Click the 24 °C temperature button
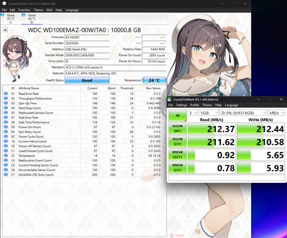This screenshot has width=287, height=238. pos(154,80)
